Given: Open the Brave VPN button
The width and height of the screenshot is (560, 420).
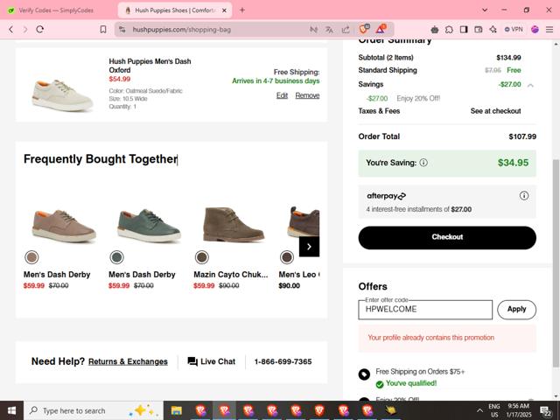Looking at the screenshot, I should [514, 30].
